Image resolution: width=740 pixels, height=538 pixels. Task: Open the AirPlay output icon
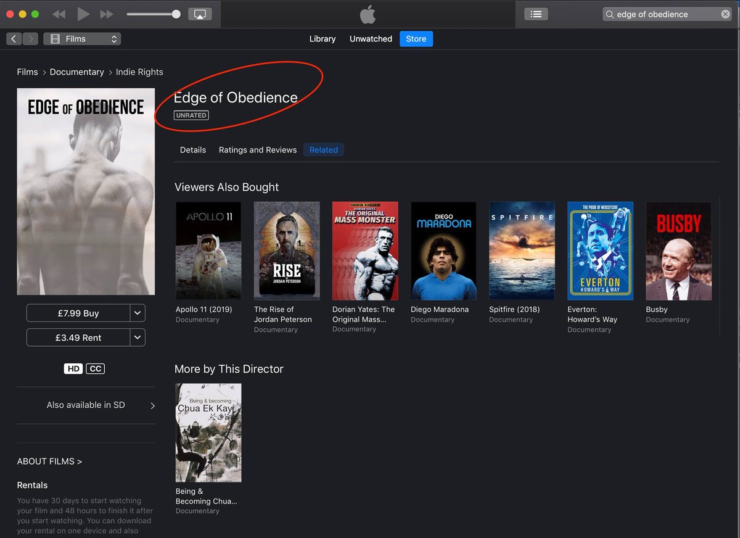tap(200, 14)
